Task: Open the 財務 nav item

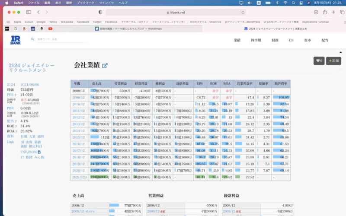Action: tap(275, 40)
